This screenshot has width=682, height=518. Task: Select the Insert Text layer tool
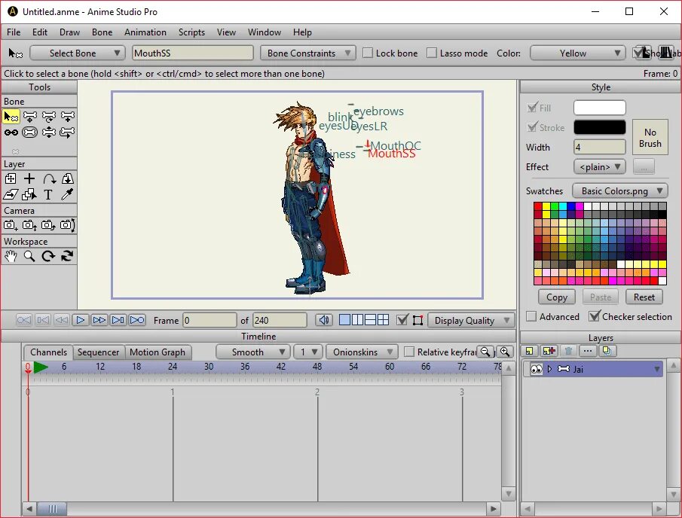(x=48, y=195)
